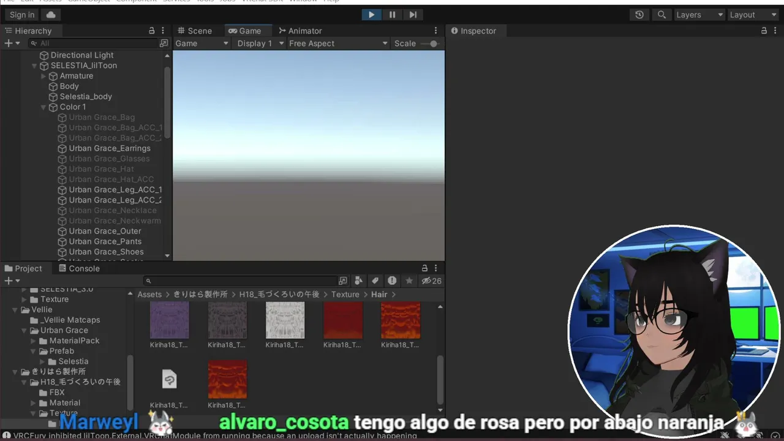Click the Search by Label tag icon
The width and height of the screenshot is (784, 441).
[375, 281]
